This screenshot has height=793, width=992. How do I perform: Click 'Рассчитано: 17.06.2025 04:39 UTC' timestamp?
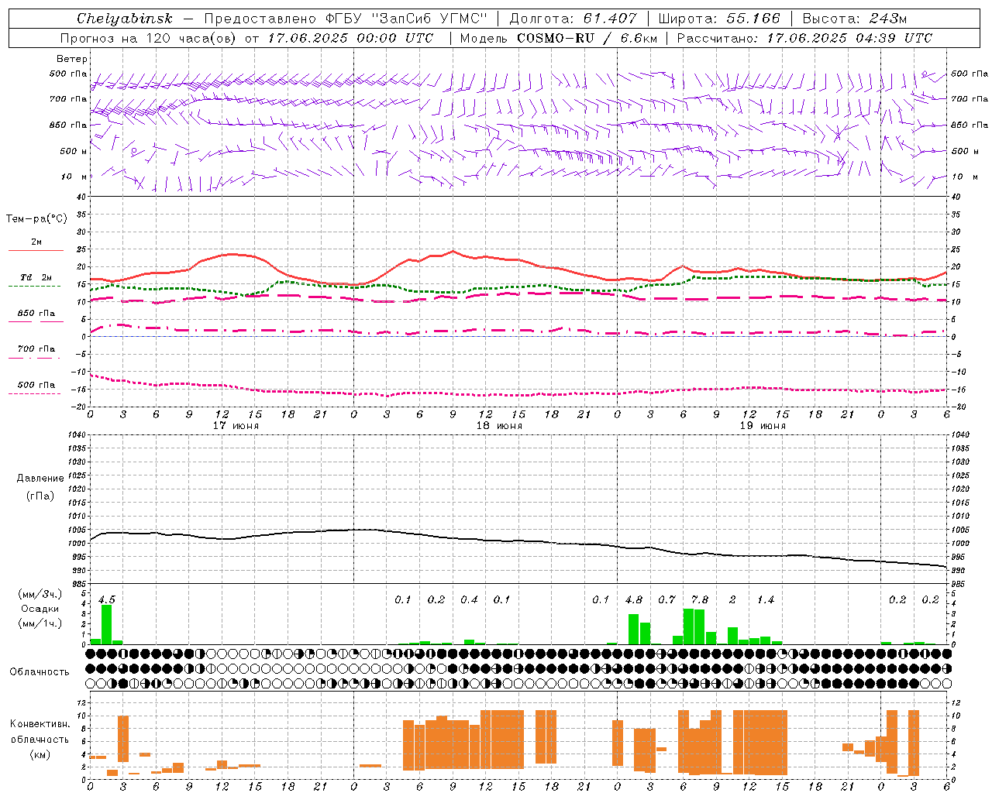804,38
